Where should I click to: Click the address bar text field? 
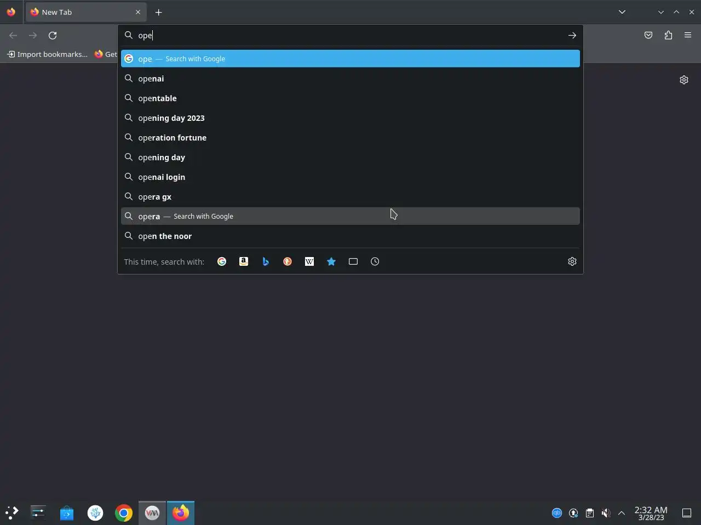click(350, 35)
